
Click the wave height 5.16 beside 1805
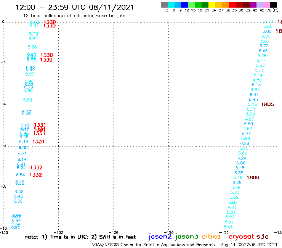(x=253, y=104)
